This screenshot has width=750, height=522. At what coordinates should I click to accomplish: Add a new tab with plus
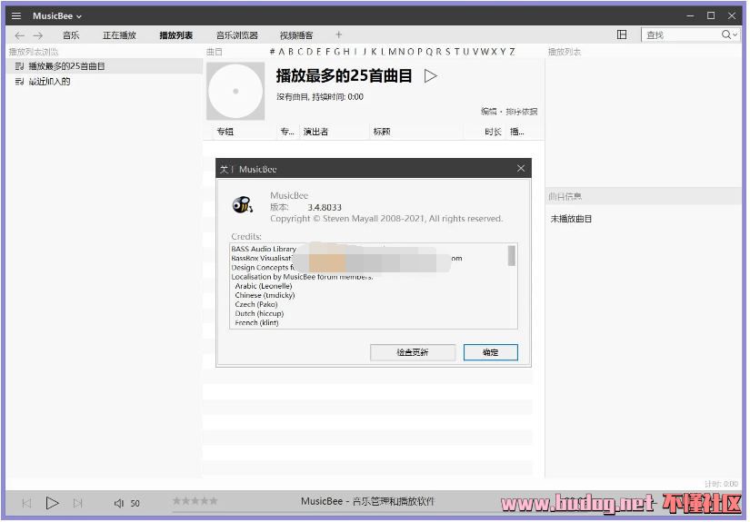point(339,34)
